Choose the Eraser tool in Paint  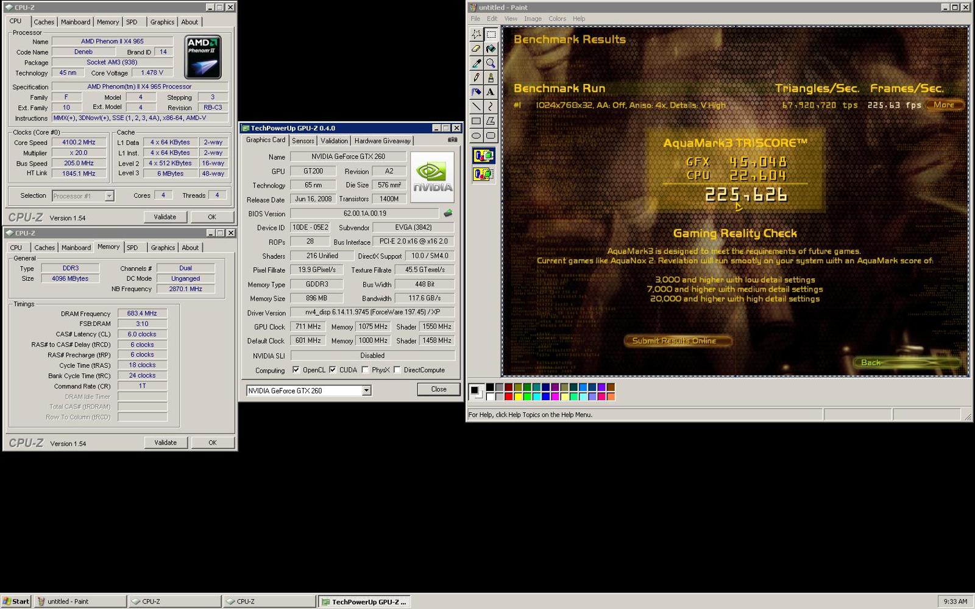click(x=477, y=49)
